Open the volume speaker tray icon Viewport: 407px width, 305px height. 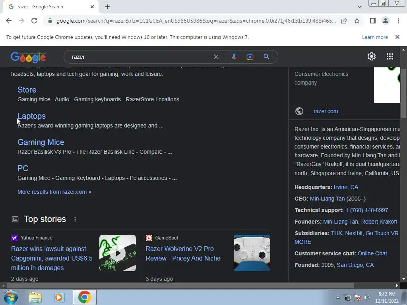pyautogui.click(x=366, y=297)
